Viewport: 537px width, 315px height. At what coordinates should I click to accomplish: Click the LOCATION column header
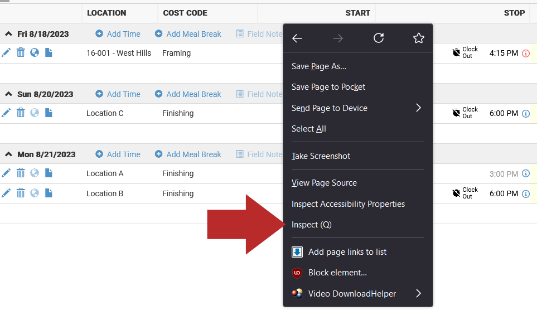pos(107,13)
